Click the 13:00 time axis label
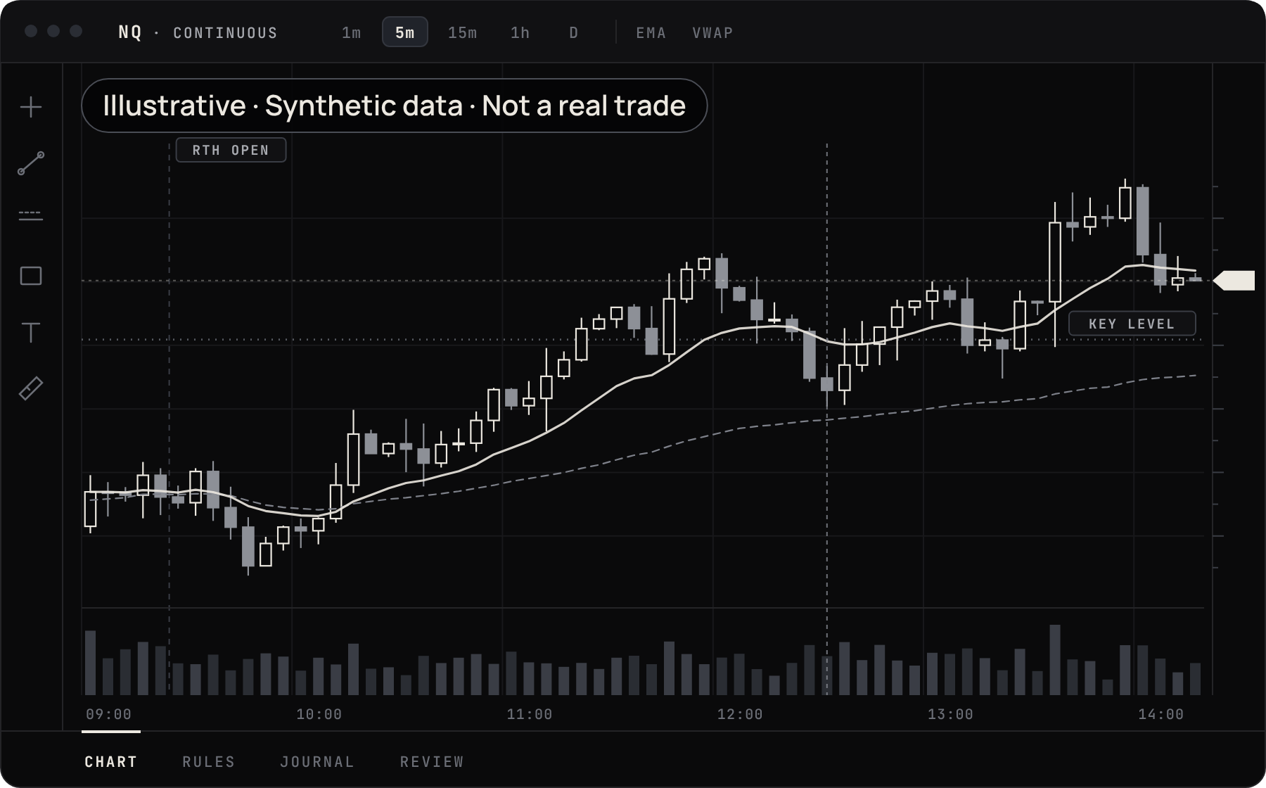The width and height of the screenshot is (1266, 788). click(951, 714)
